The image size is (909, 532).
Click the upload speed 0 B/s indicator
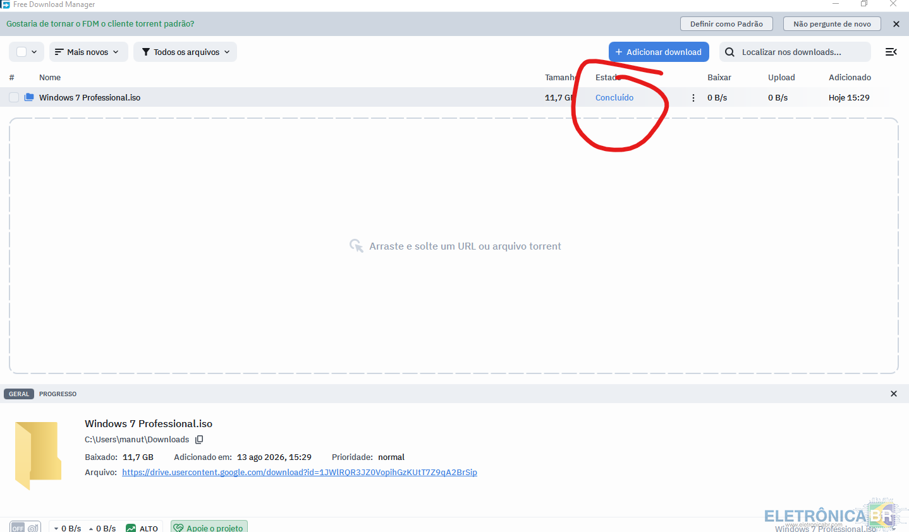102,528
